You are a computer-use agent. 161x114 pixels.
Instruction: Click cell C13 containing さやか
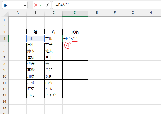pos(53,95)
